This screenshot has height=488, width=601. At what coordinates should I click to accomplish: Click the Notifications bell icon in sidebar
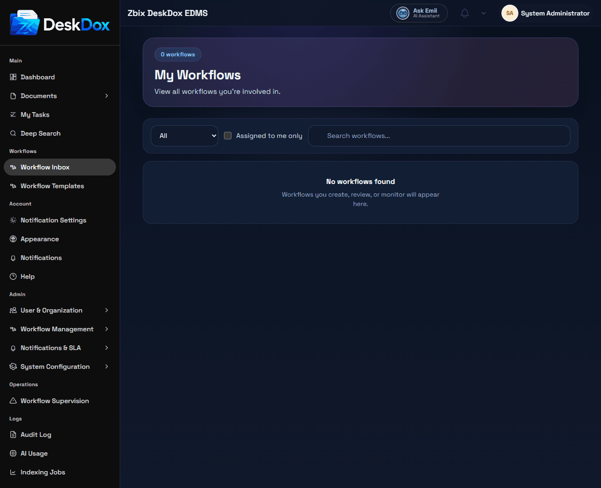13,258
